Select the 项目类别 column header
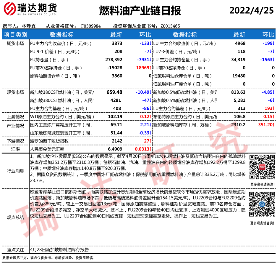Viewport: 277px width, 264px height. coord(15,35)
